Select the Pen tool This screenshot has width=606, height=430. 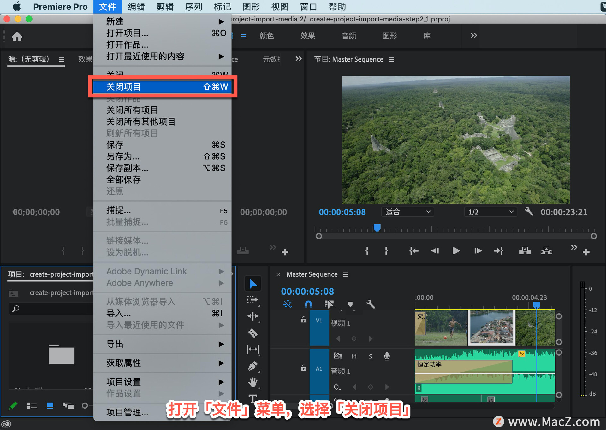coord(253,366)
